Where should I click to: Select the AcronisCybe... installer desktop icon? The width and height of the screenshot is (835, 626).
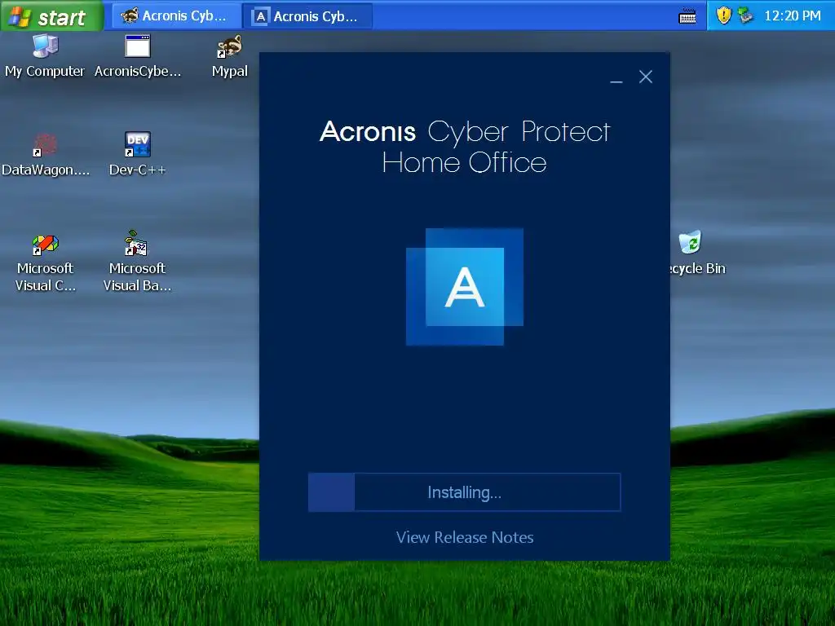138,56
